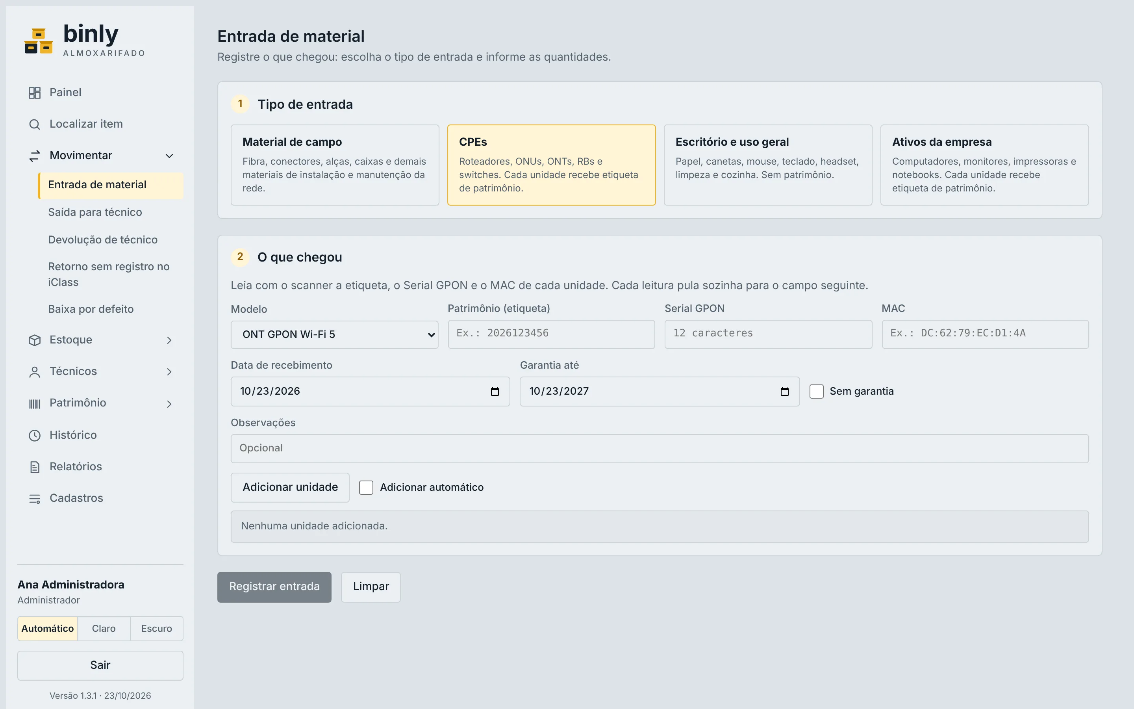Click the binly boxes logo icon
This screenshot has width=1134, height=709.
tap(39, 41)
